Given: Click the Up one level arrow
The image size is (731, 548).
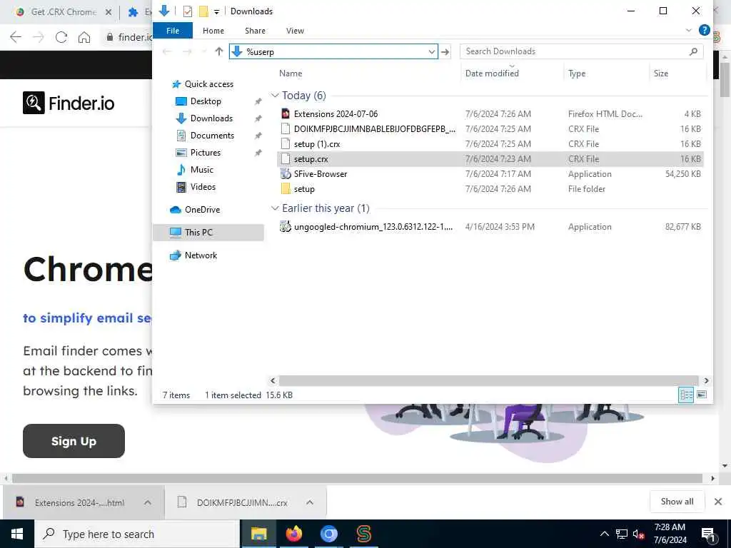Looking at the screenshot, I should pos(219,51).
